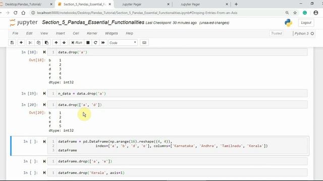This screenshot has height=181, width=323.
Task: Run the dataframe.drop('Kerala', axis=1) cell icon
Action: [x=44, y=173]
